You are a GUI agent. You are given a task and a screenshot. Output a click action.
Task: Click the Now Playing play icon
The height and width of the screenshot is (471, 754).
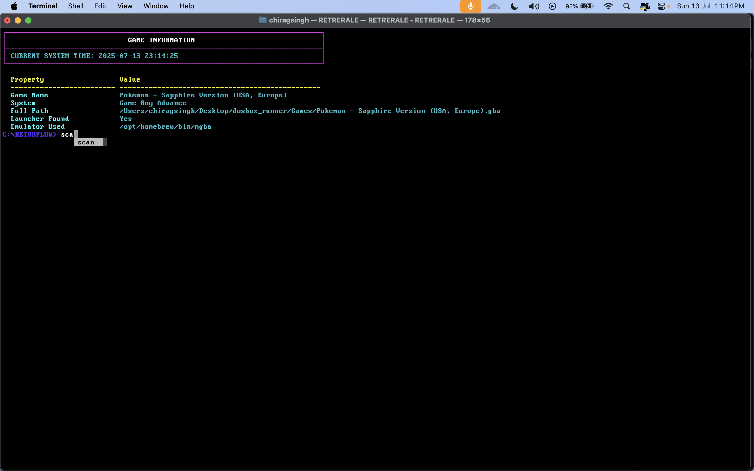click(552, 6)
